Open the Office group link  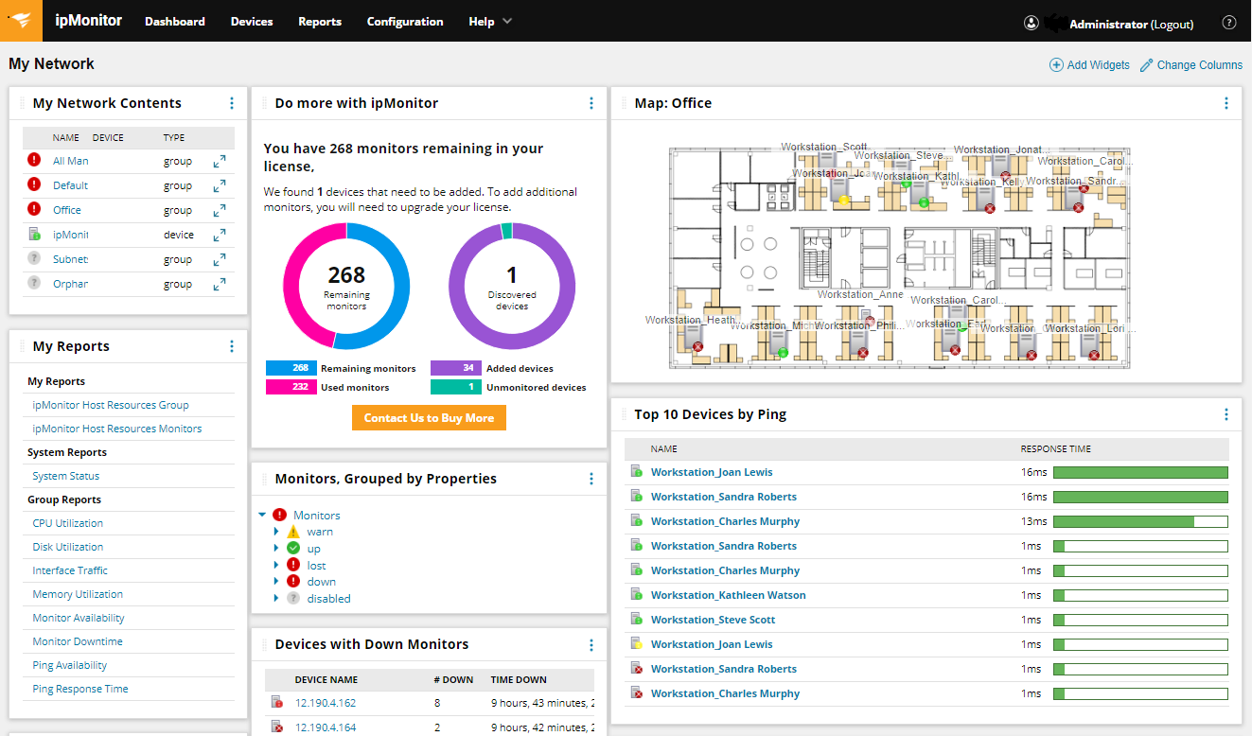click(x=67, y=210)
